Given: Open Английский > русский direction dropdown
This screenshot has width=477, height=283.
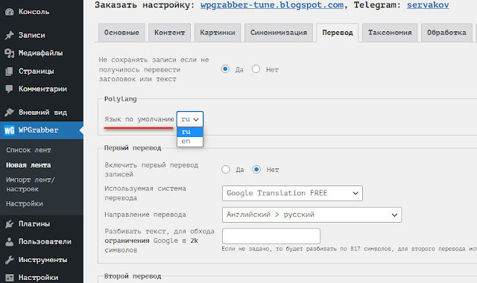Looking at the screenshot, I should pyautogui.click(x=312, y=214).
